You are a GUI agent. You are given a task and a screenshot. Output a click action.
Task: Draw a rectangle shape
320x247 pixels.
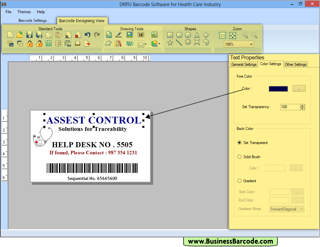(170, 35)
